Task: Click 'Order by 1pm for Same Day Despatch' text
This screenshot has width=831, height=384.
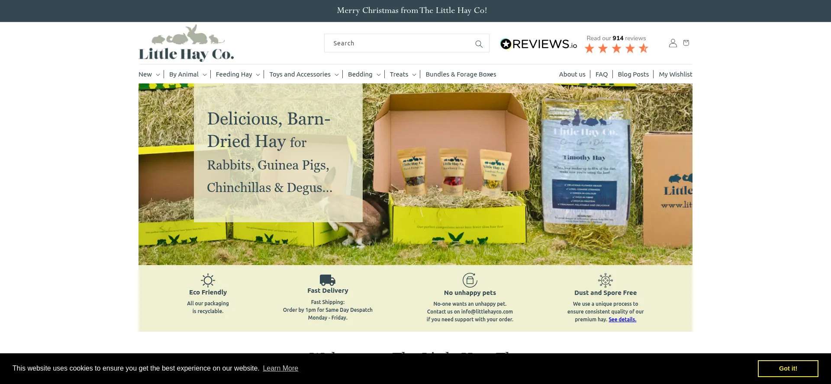Action: (x=328, y=310)
